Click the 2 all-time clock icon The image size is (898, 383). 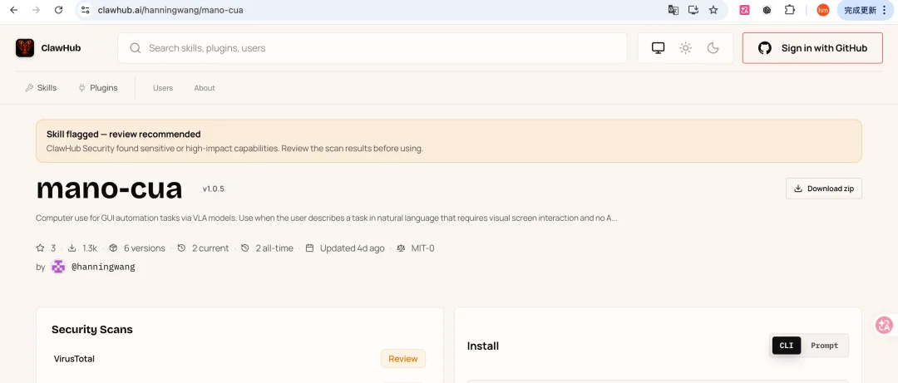pos(245,248)
